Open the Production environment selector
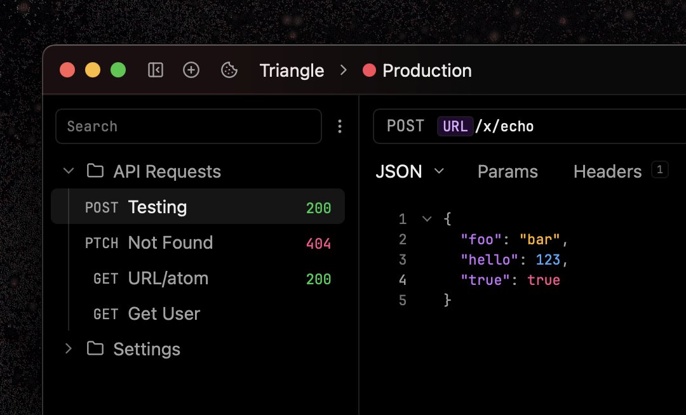The width and height of the screenshot is (686, 415). (417, 70)
